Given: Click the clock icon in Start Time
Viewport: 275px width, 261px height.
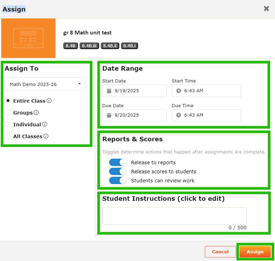Looking at the screenshot, I should click(178, 91).
